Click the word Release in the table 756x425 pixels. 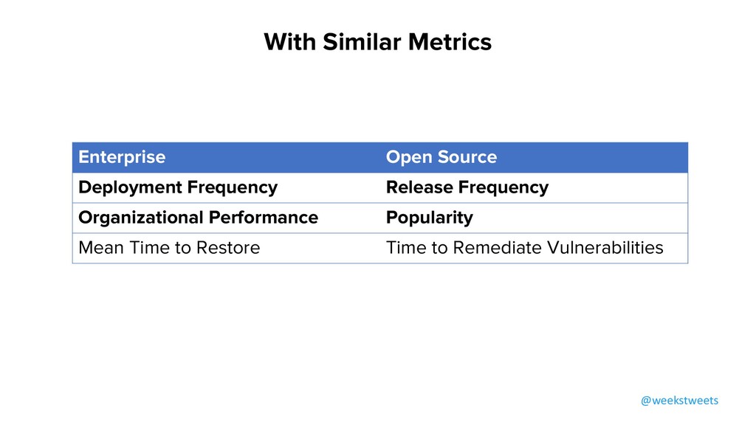click(x=419, y=187)
